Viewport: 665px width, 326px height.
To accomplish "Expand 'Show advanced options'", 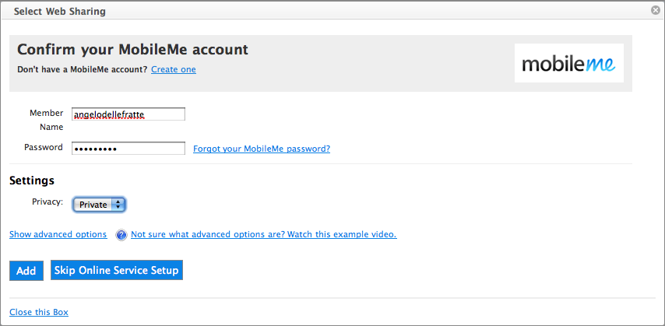I will [58, 234].
